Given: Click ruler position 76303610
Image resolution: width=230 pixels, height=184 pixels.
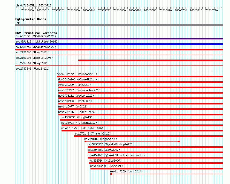Looking at the screenshot, I should pos(43,10).
